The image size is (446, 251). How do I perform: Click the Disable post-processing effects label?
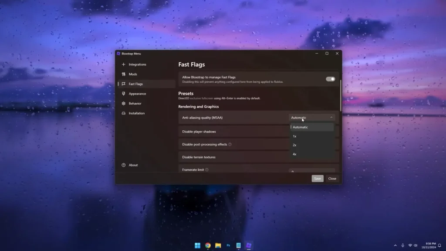click(x=205, y=144)
